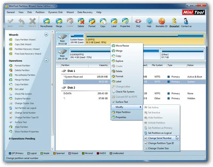Click the Help question mark toolbar icon
The width and height of the screenshot is (213, 167).
pyautogui.click(x=149, y=23)
